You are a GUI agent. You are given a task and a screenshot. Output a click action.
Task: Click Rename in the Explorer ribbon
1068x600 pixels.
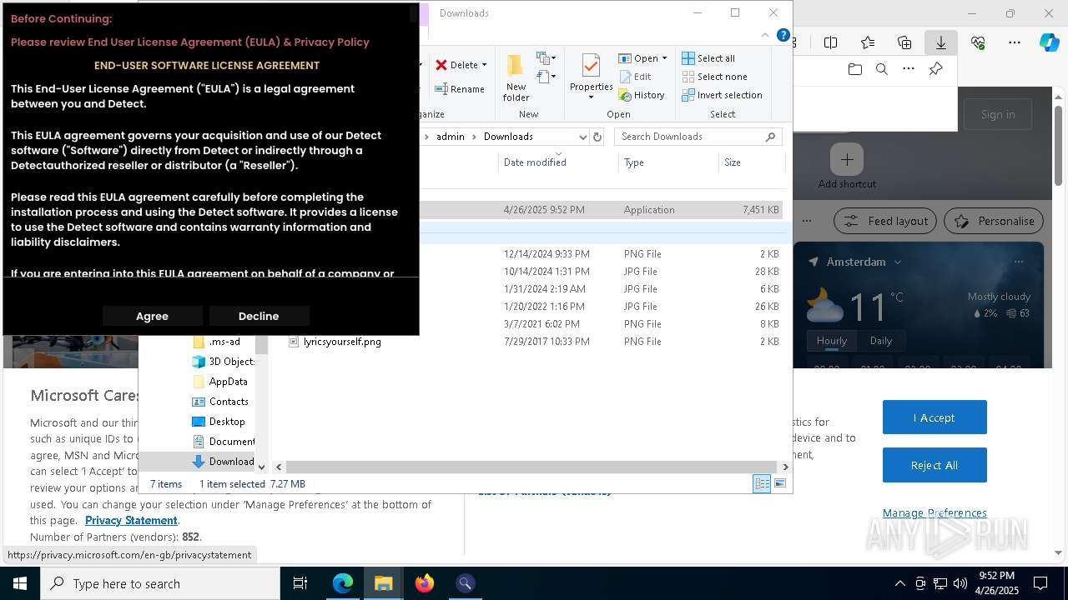[x=460, y=89]
